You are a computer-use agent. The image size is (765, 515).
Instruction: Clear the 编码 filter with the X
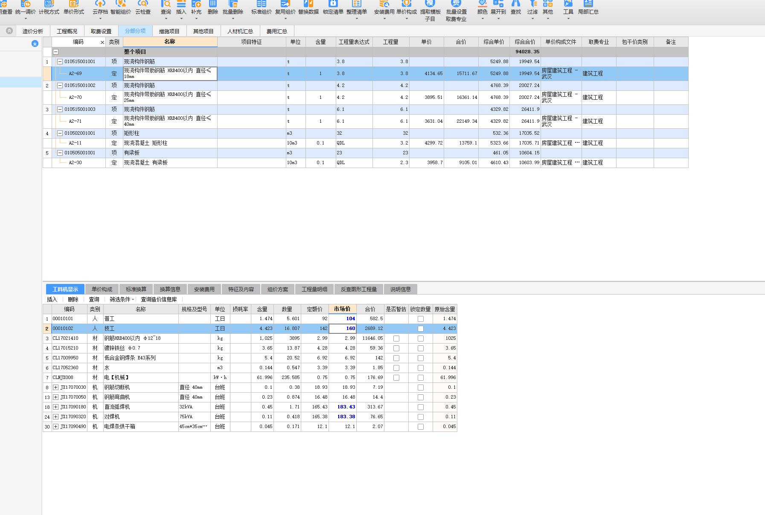[102, 42]
